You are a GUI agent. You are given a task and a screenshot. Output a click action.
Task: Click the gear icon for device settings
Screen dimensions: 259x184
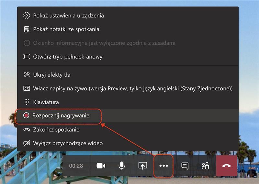point(27,16)
